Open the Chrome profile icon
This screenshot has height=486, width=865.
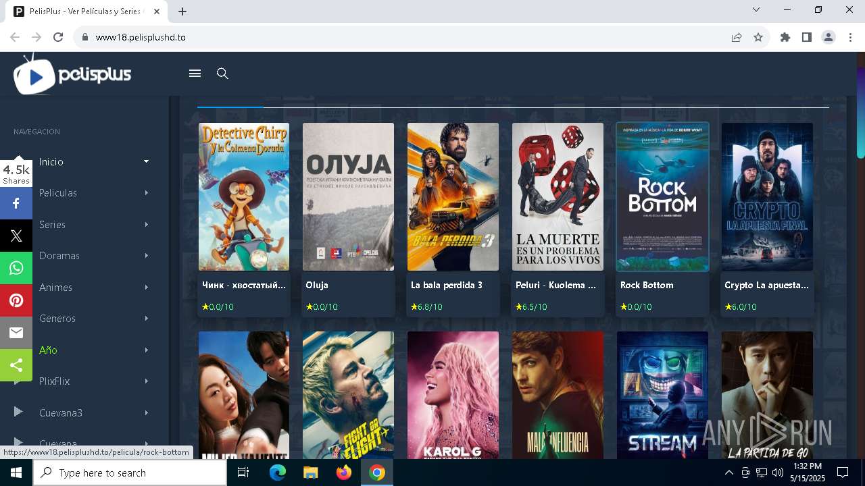pos(829,37)
